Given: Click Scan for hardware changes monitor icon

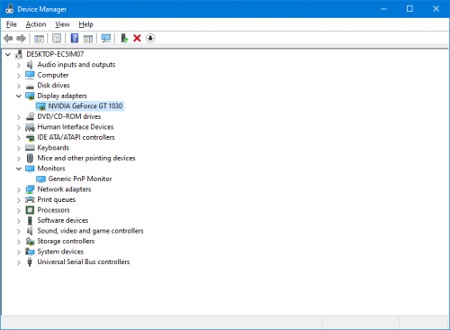Looking at the screenshot, I should (106, 38).
